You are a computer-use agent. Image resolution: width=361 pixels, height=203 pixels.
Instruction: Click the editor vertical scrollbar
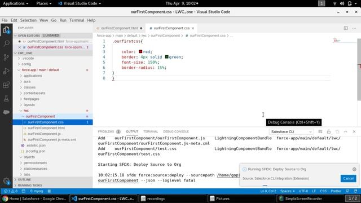tap(359, 69)
